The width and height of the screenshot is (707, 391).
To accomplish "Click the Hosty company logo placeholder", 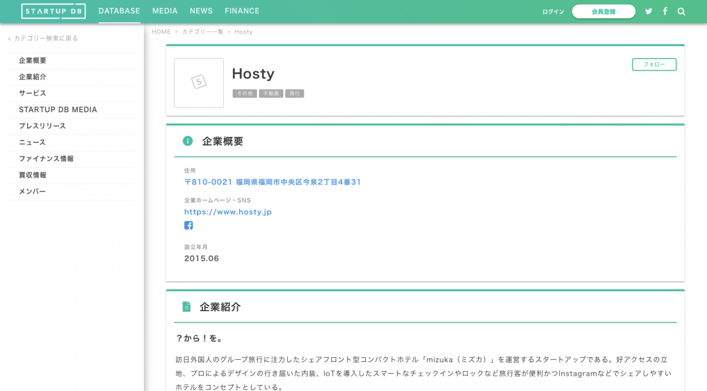I will [x=199, y=83].
